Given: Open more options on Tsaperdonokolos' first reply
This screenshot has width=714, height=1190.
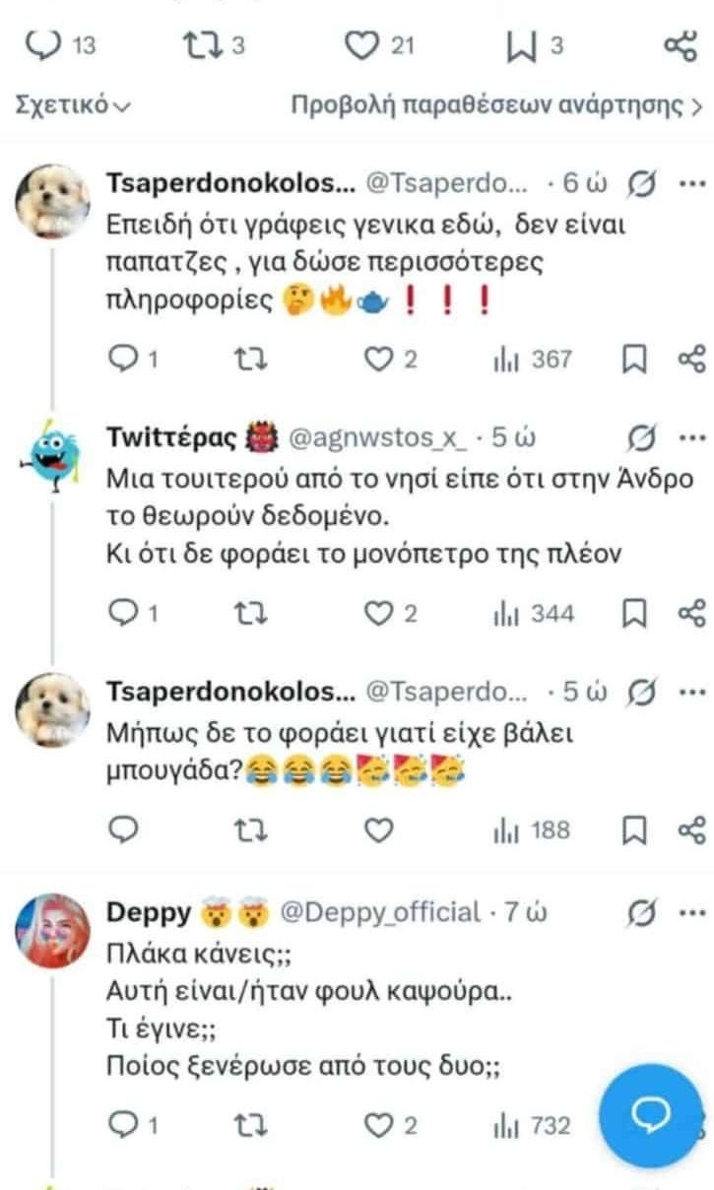Looking at the screenshot, I should point(693,183).
